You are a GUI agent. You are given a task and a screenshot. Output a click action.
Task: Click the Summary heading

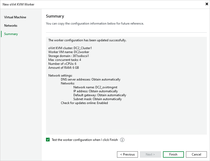coord(55,16)
